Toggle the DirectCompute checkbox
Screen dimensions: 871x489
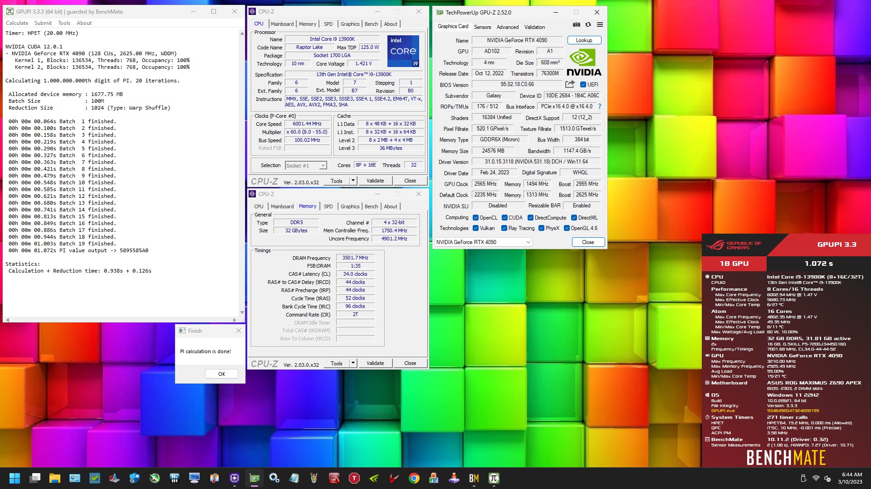pyautogui.click(x=530, y=218)
